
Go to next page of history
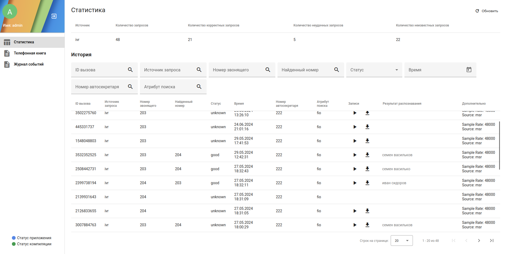(479, 241)
